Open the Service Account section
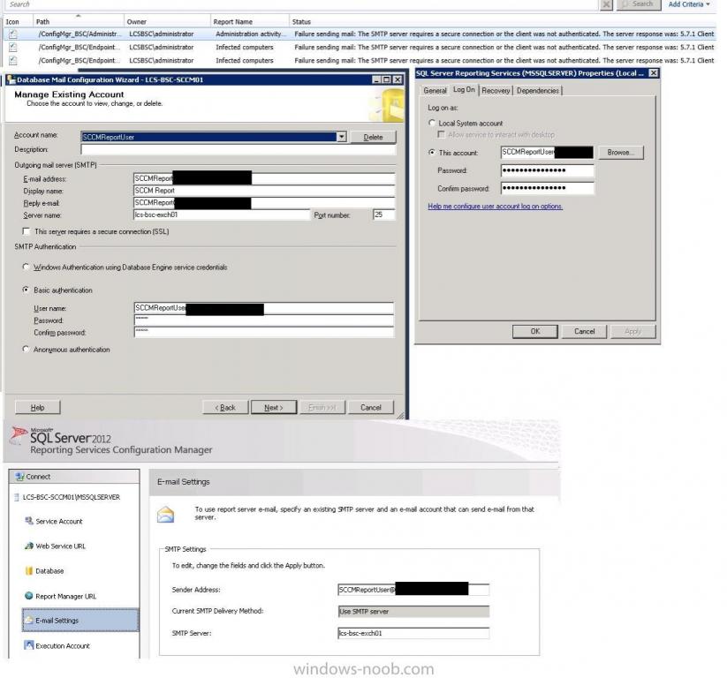This screenshot has width=727, height=678. [x=59, y=522]
